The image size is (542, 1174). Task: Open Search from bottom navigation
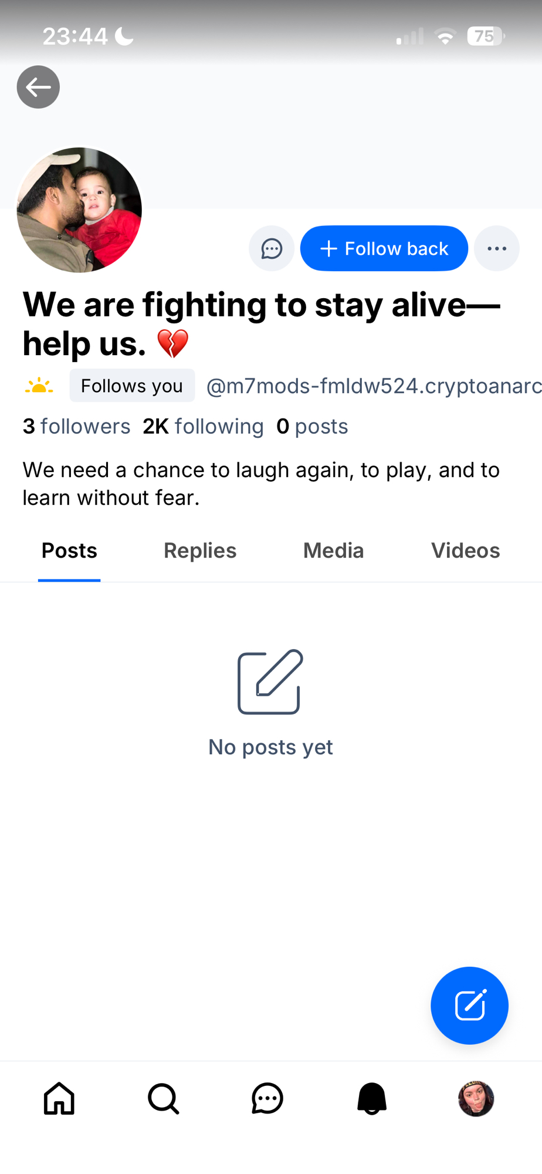tap(163, 1098)
